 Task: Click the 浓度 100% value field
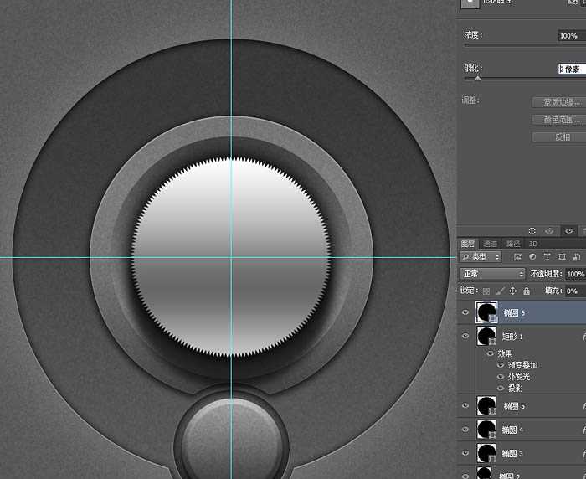572,36
